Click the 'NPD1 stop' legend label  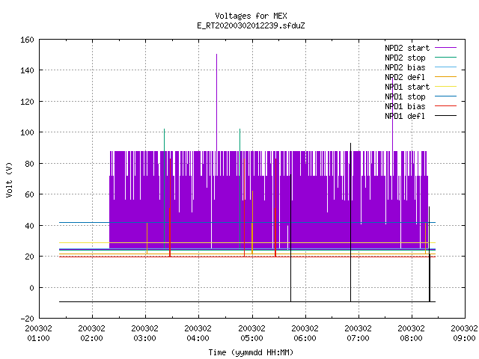coord(405,96)
